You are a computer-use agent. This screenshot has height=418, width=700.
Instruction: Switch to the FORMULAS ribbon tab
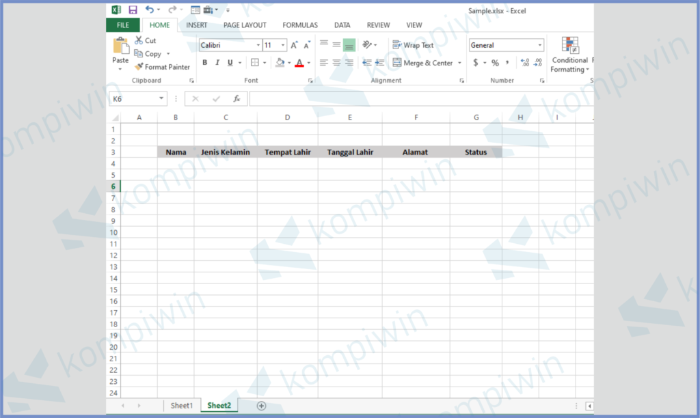pos(299,25)
